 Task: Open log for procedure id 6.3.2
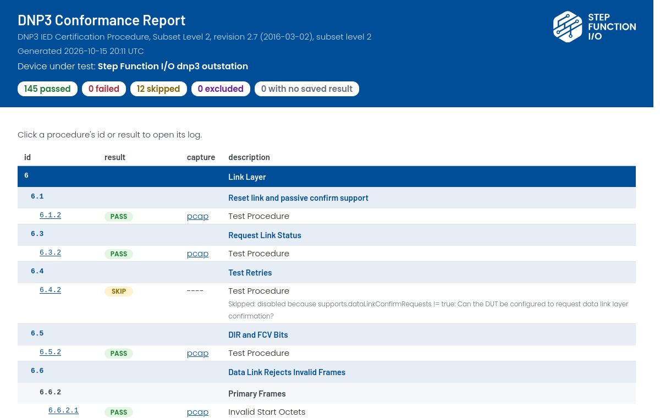point(50,252)
